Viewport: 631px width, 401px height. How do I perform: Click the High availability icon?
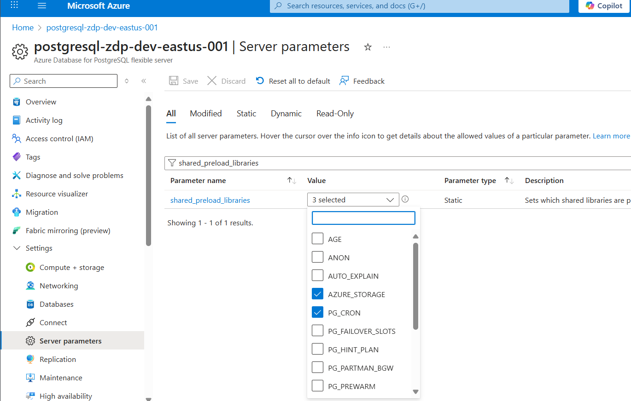point(30,396)
